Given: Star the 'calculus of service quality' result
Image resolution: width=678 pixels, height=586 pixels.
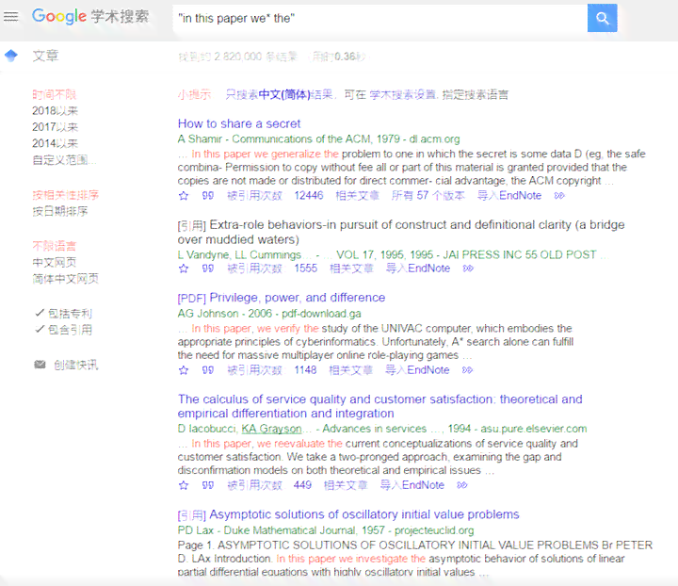Looking at the screenshot, I should pos(184,485).
